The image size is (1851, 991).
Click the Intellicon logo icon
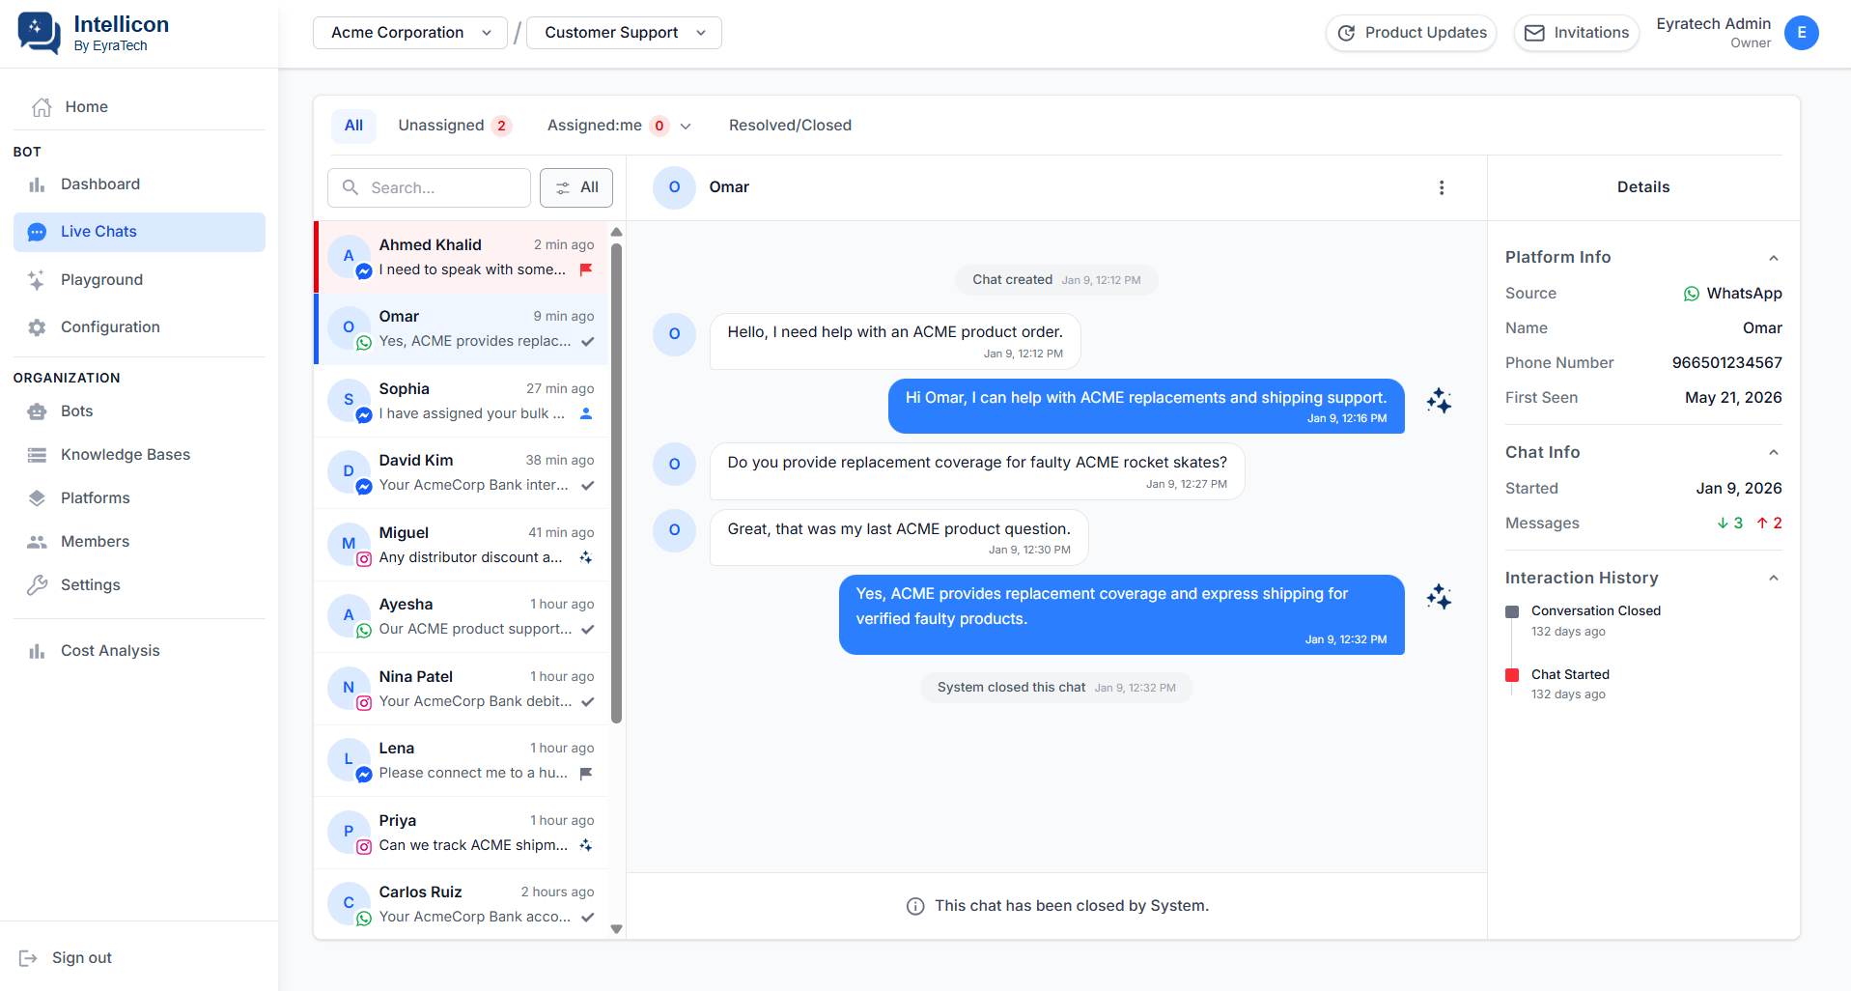point(40,33)
